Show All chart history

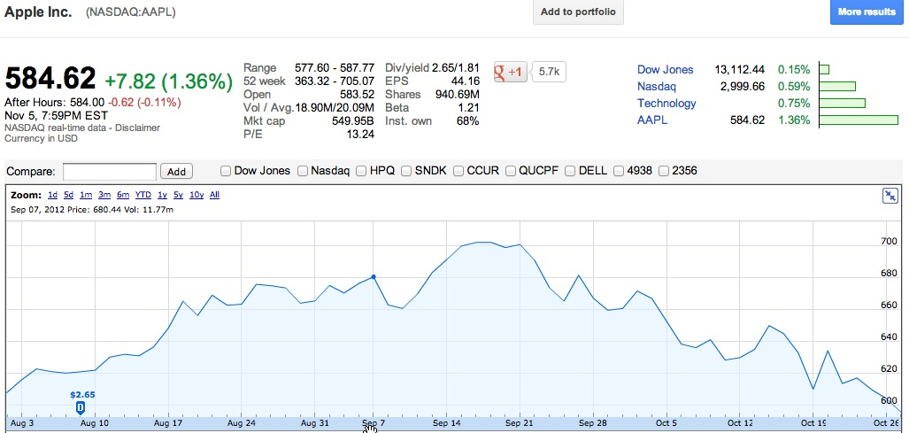[214, 196]
